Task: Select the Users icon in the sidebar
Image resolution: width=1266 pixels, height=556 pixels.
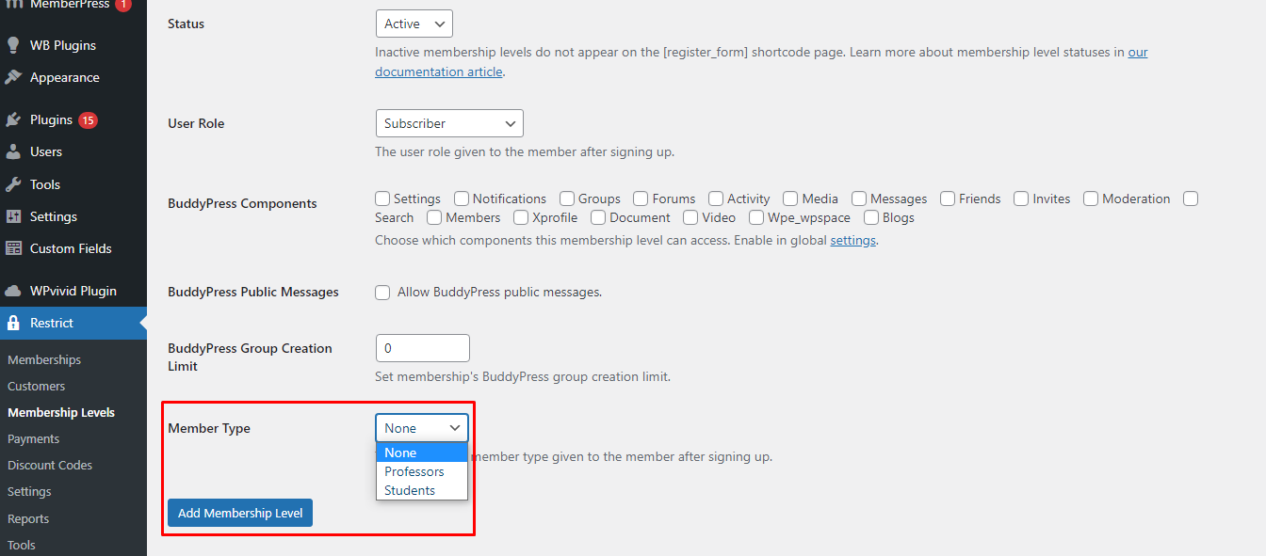Action: tap(17, 151)
